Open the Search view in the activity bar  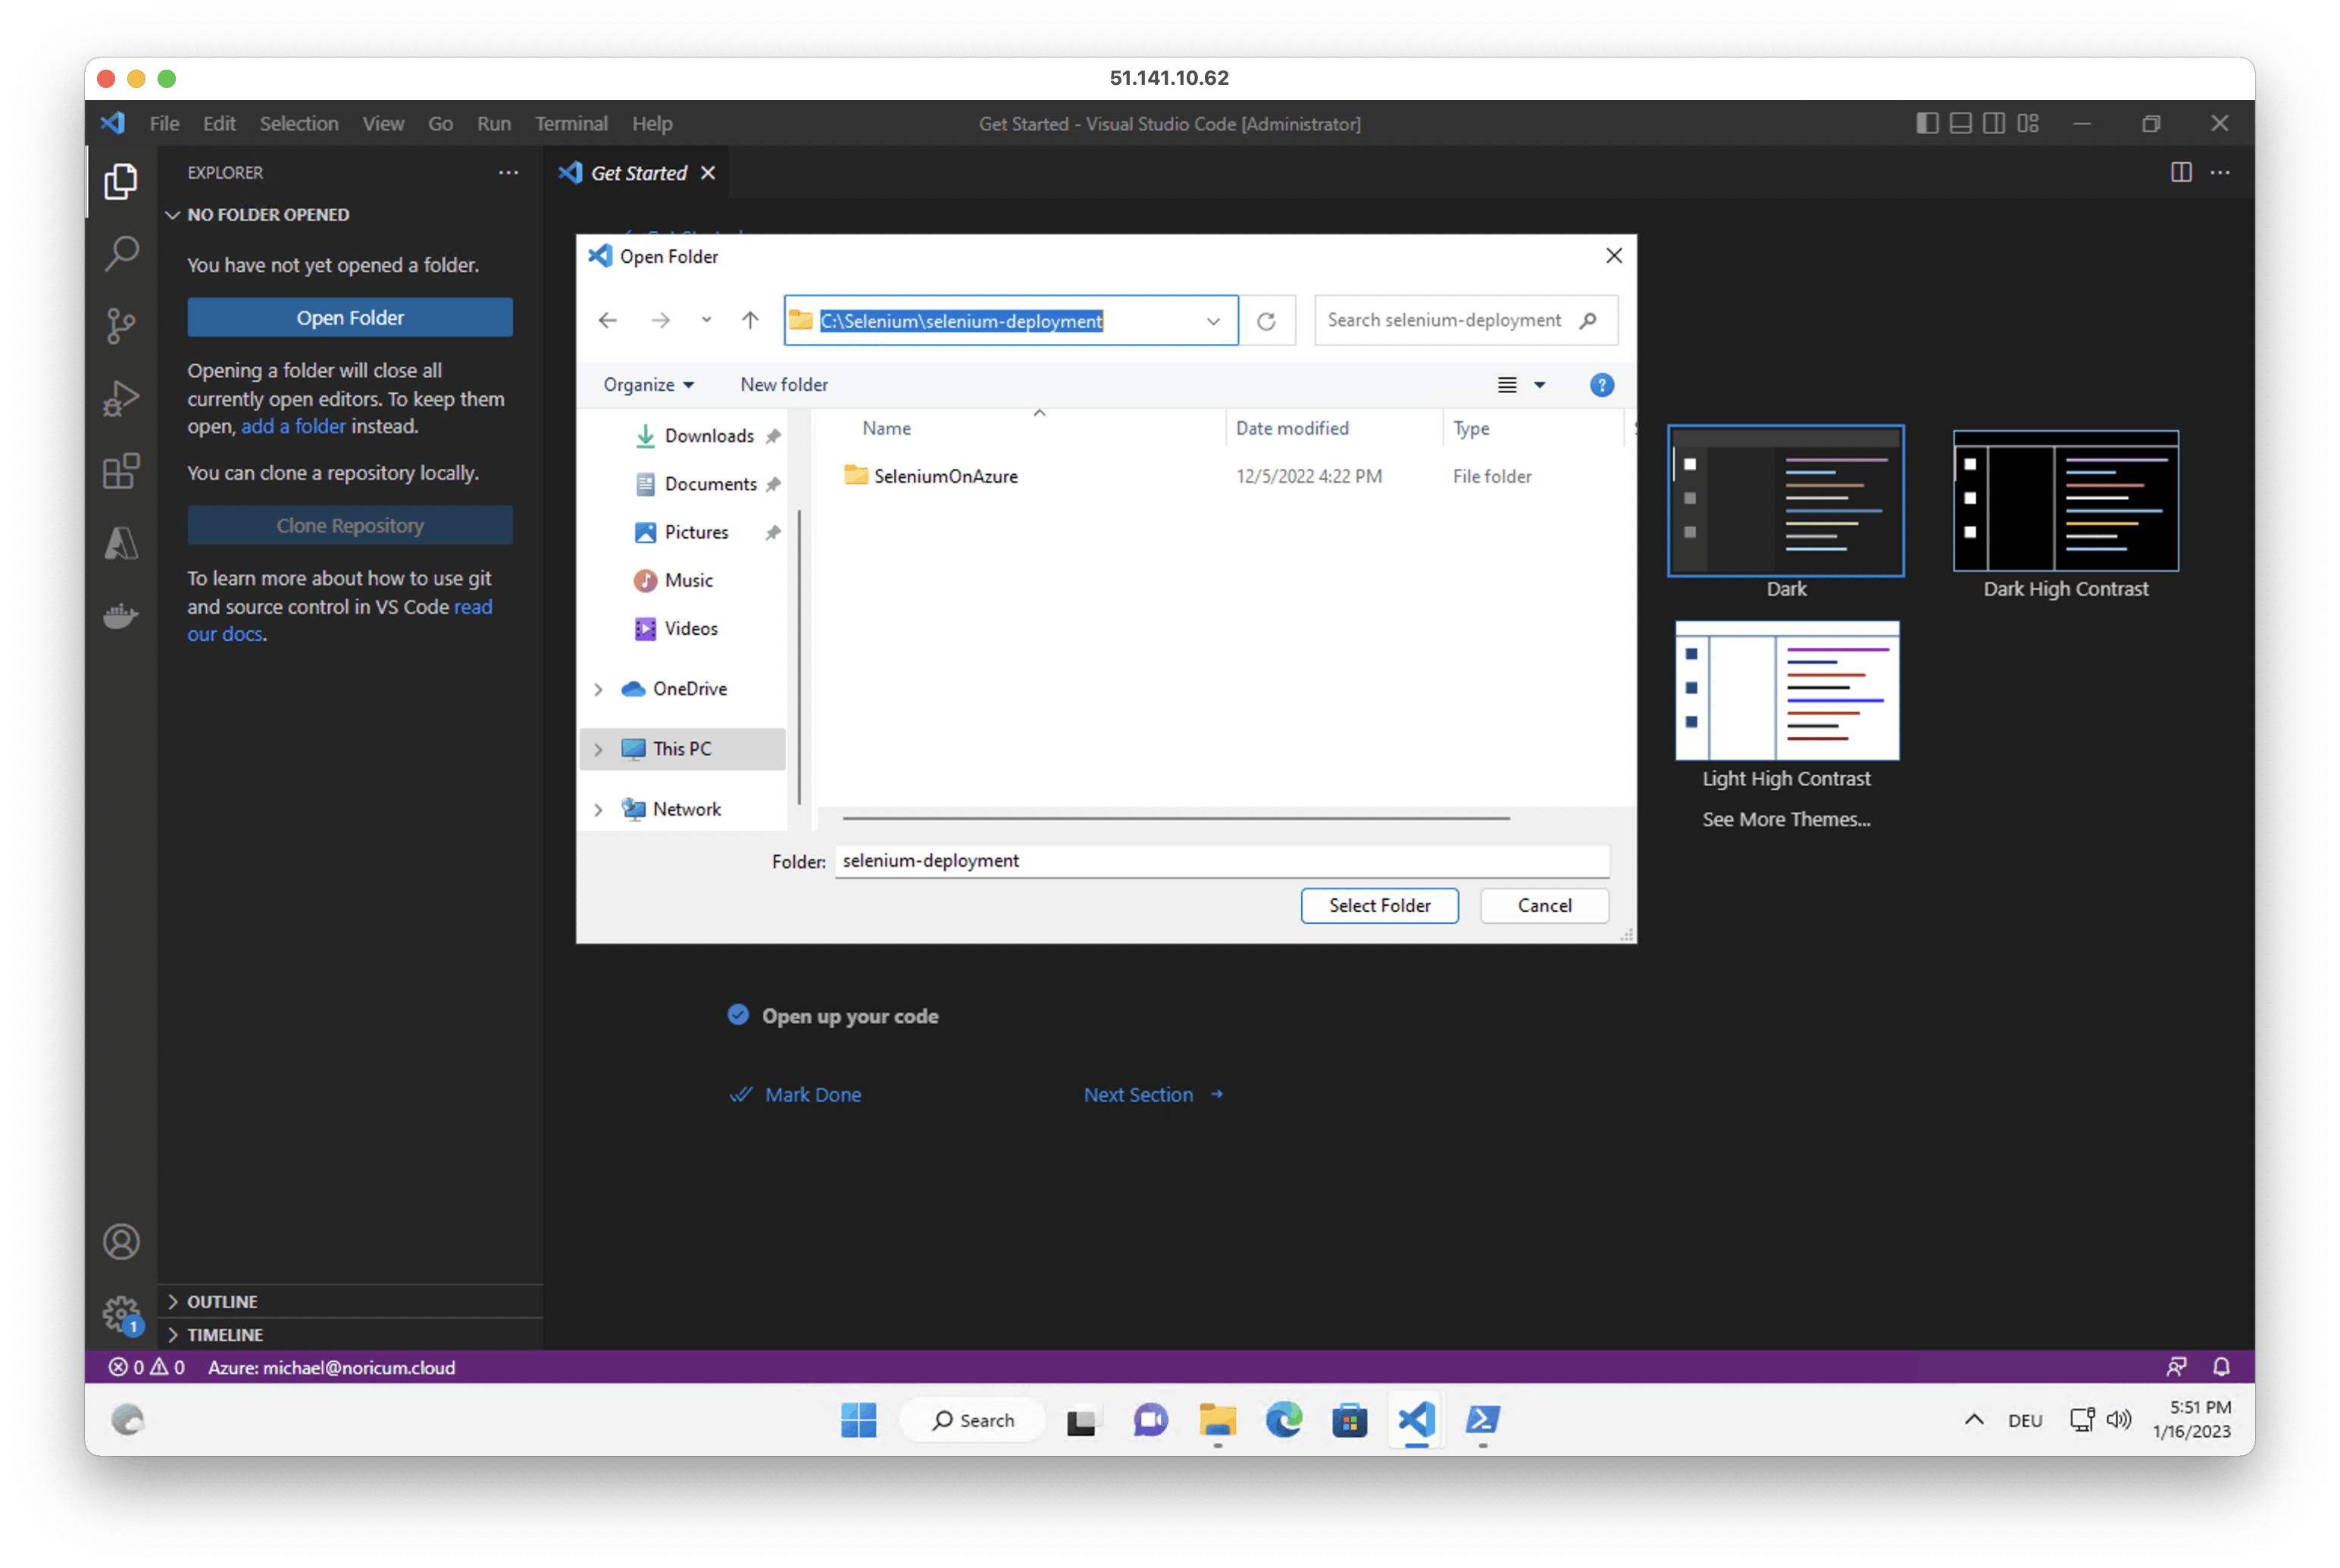click(121, 253)
